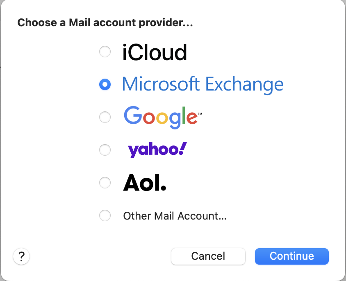
Task: Click the 'Choose a Mail account provider' heading
Action: [x=105, y=23]
